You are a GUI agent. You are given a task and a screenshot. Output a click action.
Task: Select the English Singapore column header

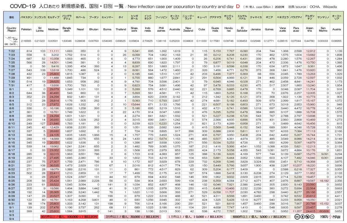pos(134,29)
